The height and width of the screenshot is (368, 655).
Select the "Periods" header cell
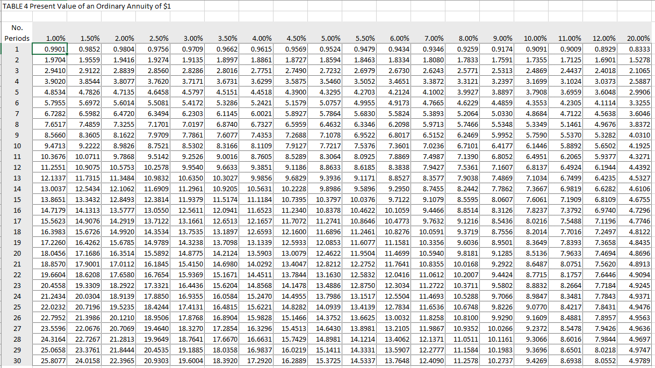17,38
